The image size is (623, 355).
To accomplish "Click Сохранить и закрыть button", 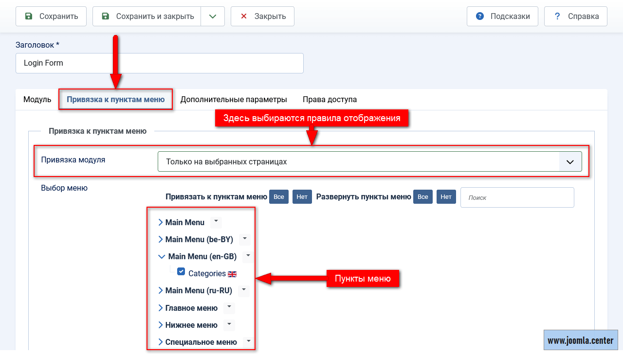I will point(147,16).
